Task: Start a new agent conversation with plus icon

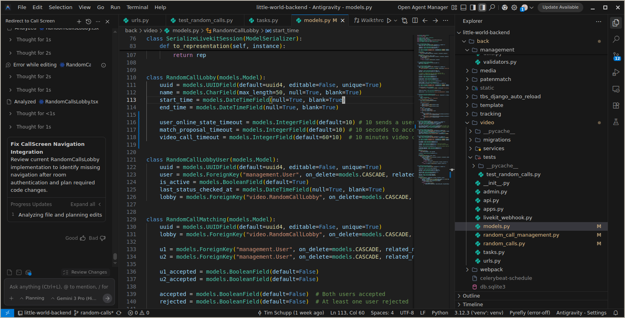Action: (79, 21)
